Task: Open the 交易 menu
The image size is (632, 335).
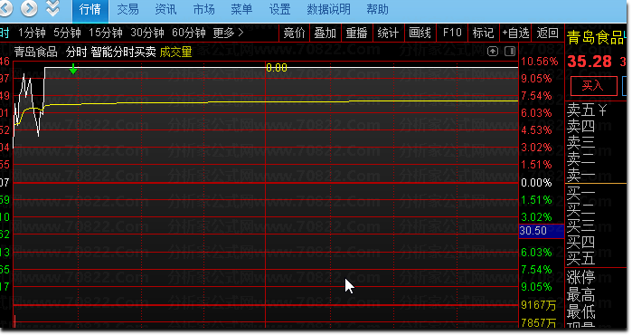Action: (127, 9)
